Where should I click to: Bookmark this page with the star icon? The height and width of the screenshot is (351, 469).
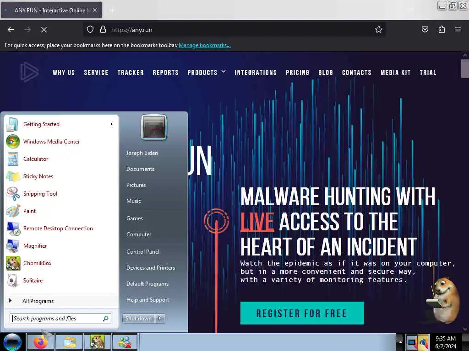point(379,29)
